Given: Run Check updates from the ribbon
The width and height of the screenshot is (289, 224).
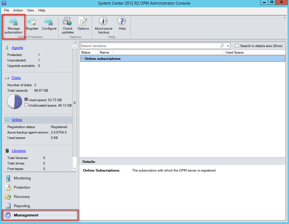Looking at the screenshot, I should pyautogui.click(x=67, y=26).
